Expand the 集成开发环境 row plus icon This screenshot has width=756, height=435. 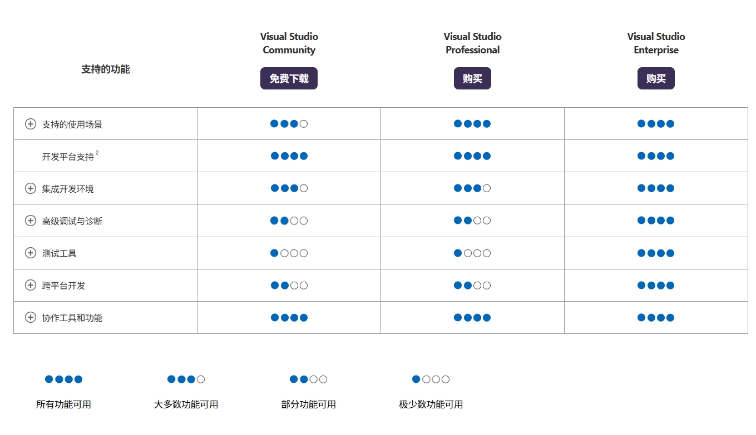(x=31, y=188)
